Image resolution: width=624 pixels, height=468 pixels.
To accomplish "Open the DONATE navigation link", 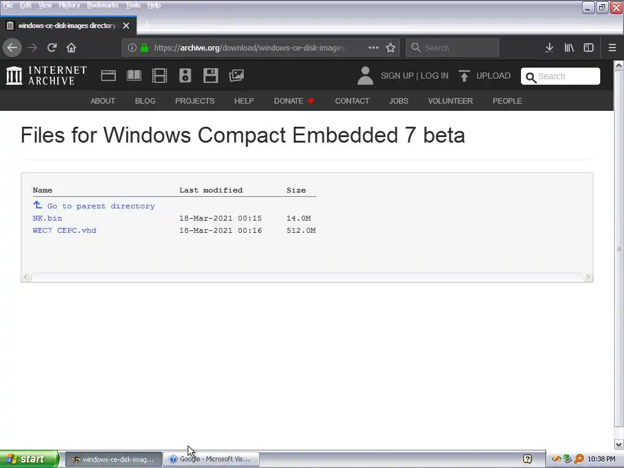I will (294, 101).
